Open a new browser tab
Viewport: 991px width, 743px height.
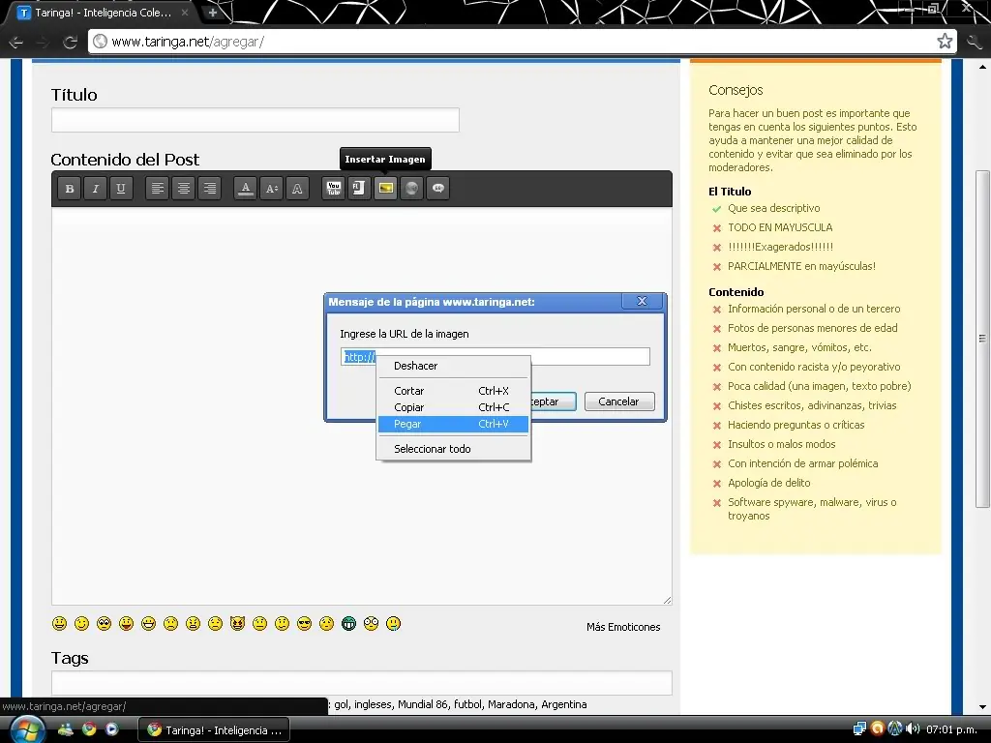pyautogui.click(x=212, y=12)
